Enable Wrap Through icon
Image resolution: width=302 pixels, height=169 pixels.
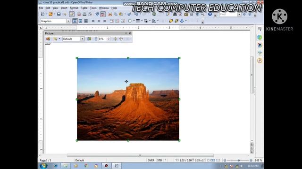86,21
